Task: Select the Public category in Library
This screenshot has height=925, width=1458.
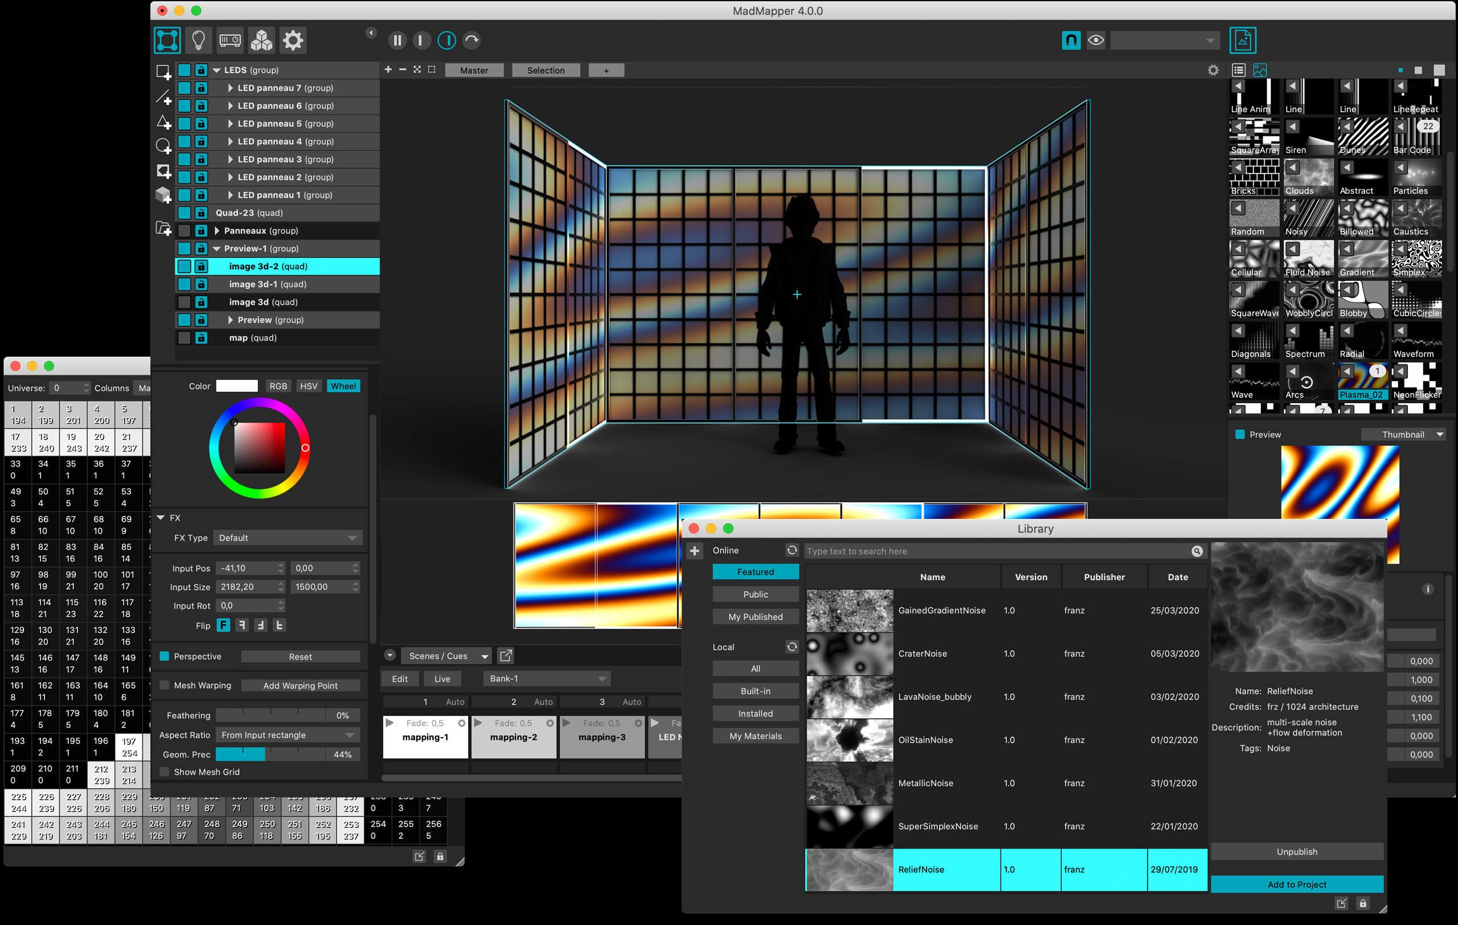Action: [x=755, y=595]
